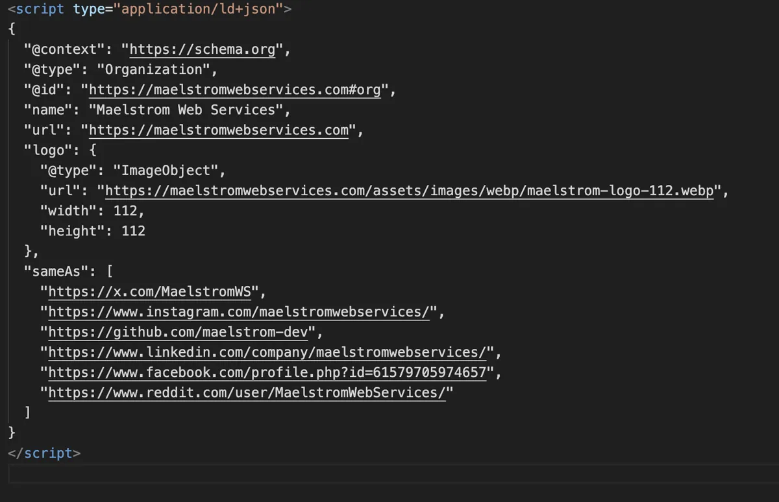This screenshot has height=502, width=779.
Task: Click the "name" key
Action: tap(48, 110)
